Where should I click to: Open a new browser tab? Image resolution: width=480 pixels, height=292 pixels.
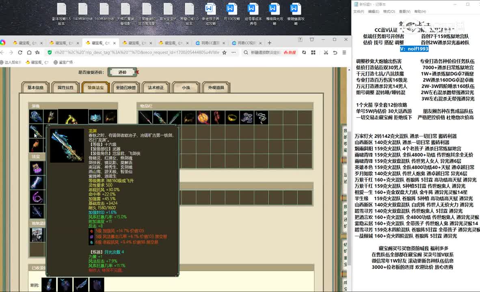pos(269,43)
